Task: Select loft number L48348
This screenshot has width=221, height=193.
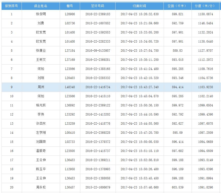Action: [70, 87]
